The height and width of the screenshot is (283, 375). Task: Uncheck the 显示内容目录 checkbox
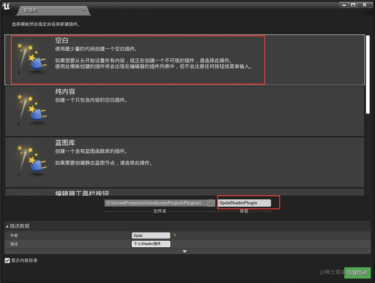tap(7, 260)
